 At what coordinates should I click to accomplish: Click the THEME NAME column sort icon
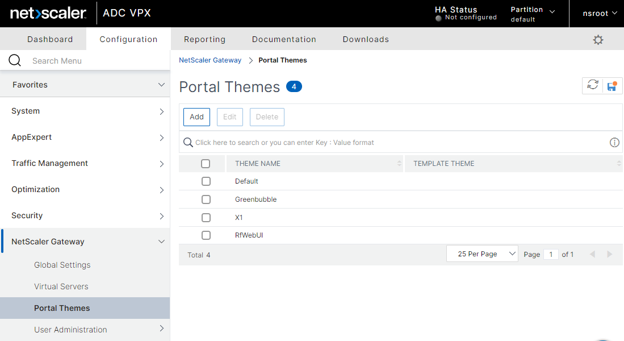coord(399,164)
